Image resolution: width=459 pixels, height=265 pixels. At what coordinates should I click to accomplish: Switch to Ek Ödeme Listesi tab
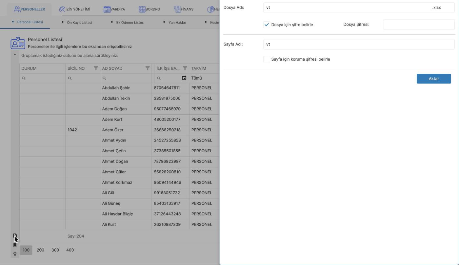(130, 22)
